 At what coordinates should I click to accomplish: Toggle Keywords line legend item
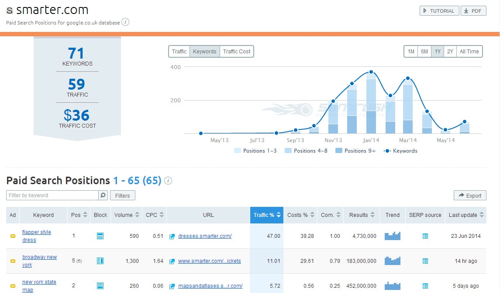click(400, 150)
